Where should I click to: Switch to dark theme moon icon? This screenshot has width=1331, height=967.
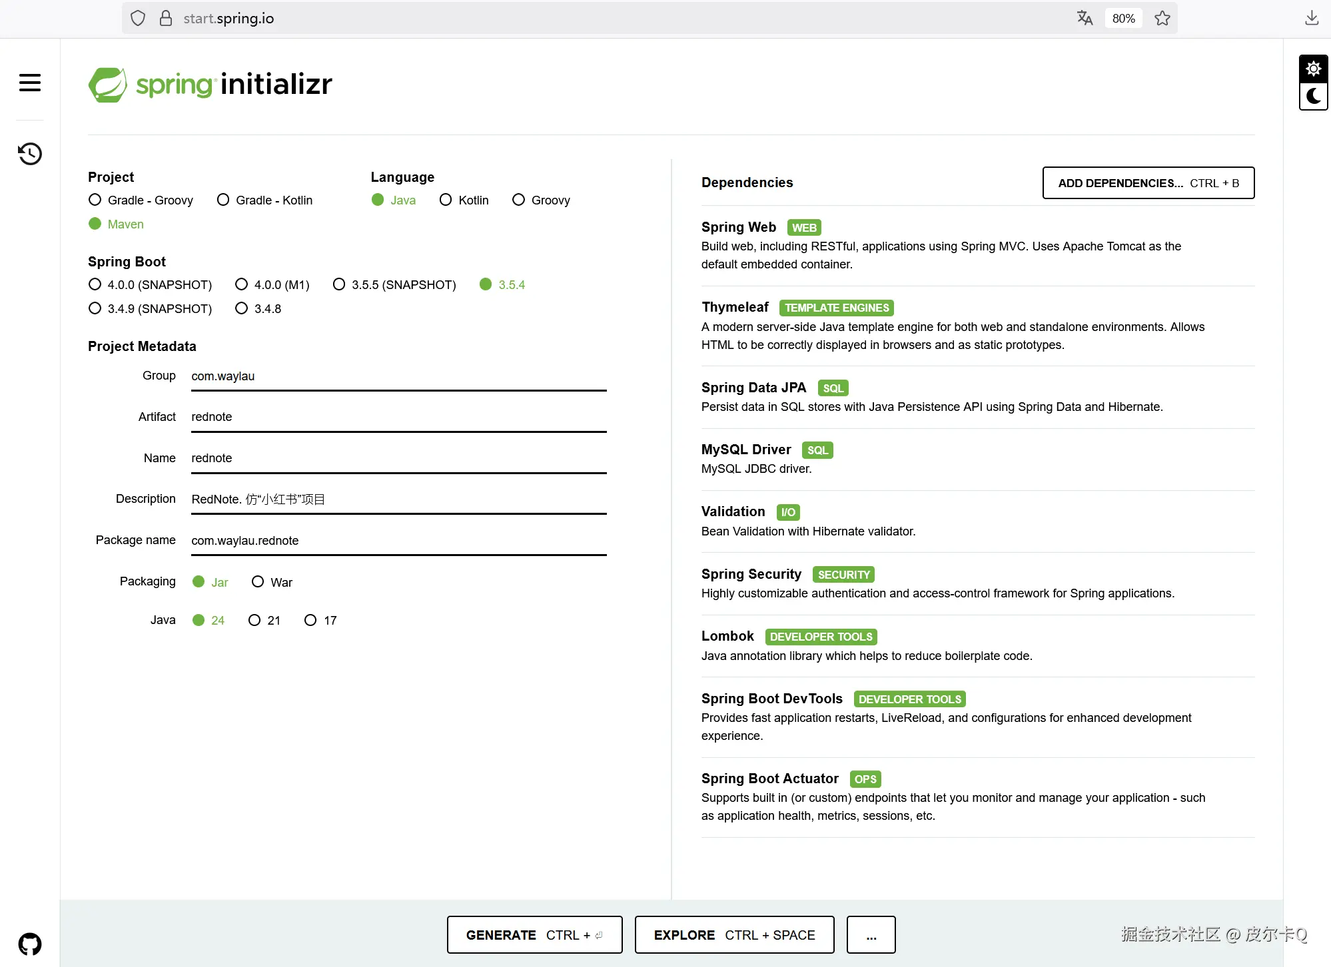pos(1313,97)
